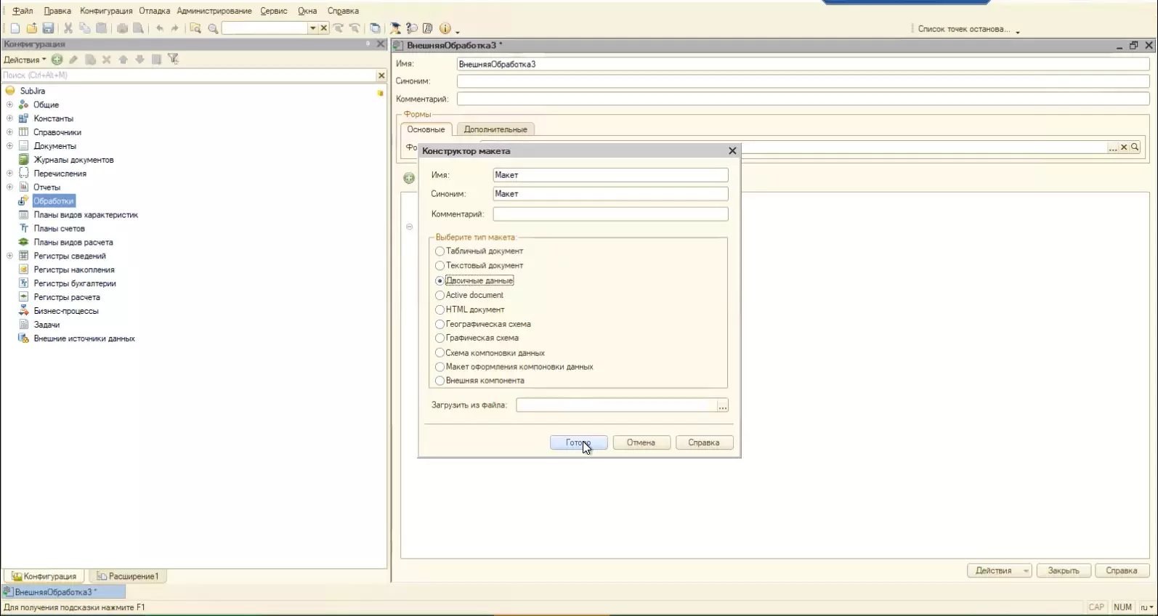
Task: Click the filter funnel icon in Configuration panel
Action: (173, 60)
